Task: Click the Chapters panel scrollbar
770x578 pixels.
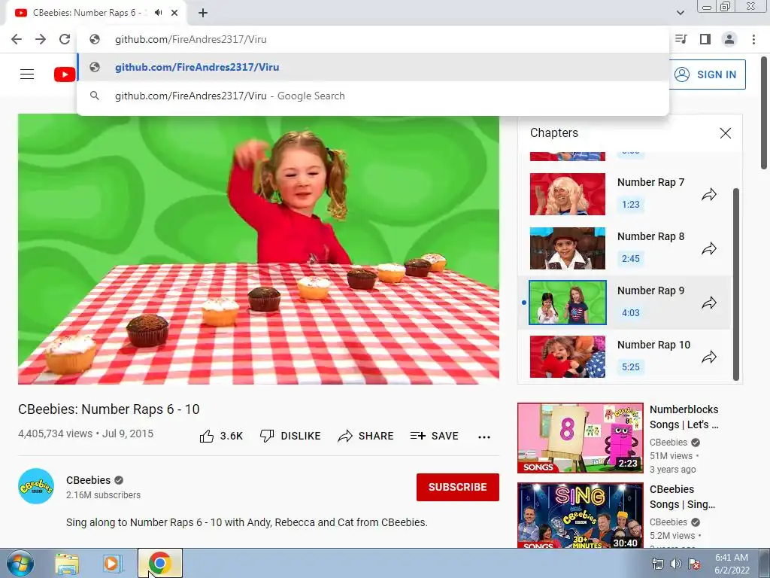Action: click(735, 284)
